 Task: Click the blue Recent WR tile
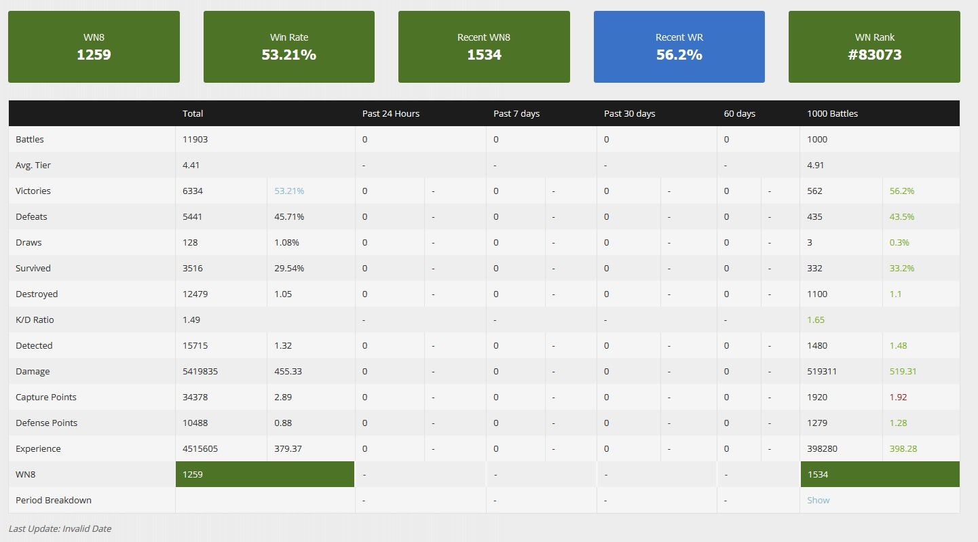tap(679, 47)
